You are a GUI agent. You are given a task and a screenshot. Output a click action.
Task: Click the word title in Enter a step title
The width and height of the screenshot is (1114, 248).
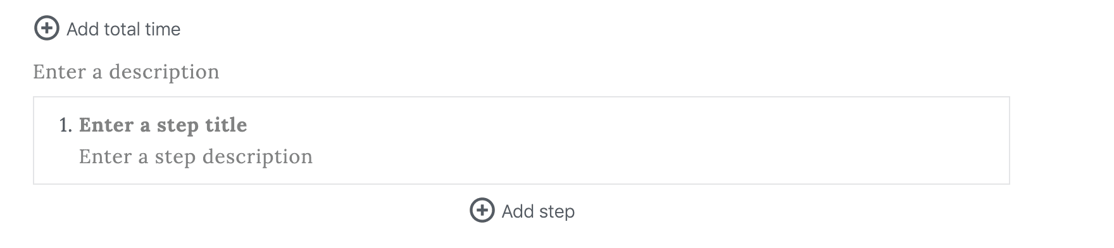click(x=225, y=125)
